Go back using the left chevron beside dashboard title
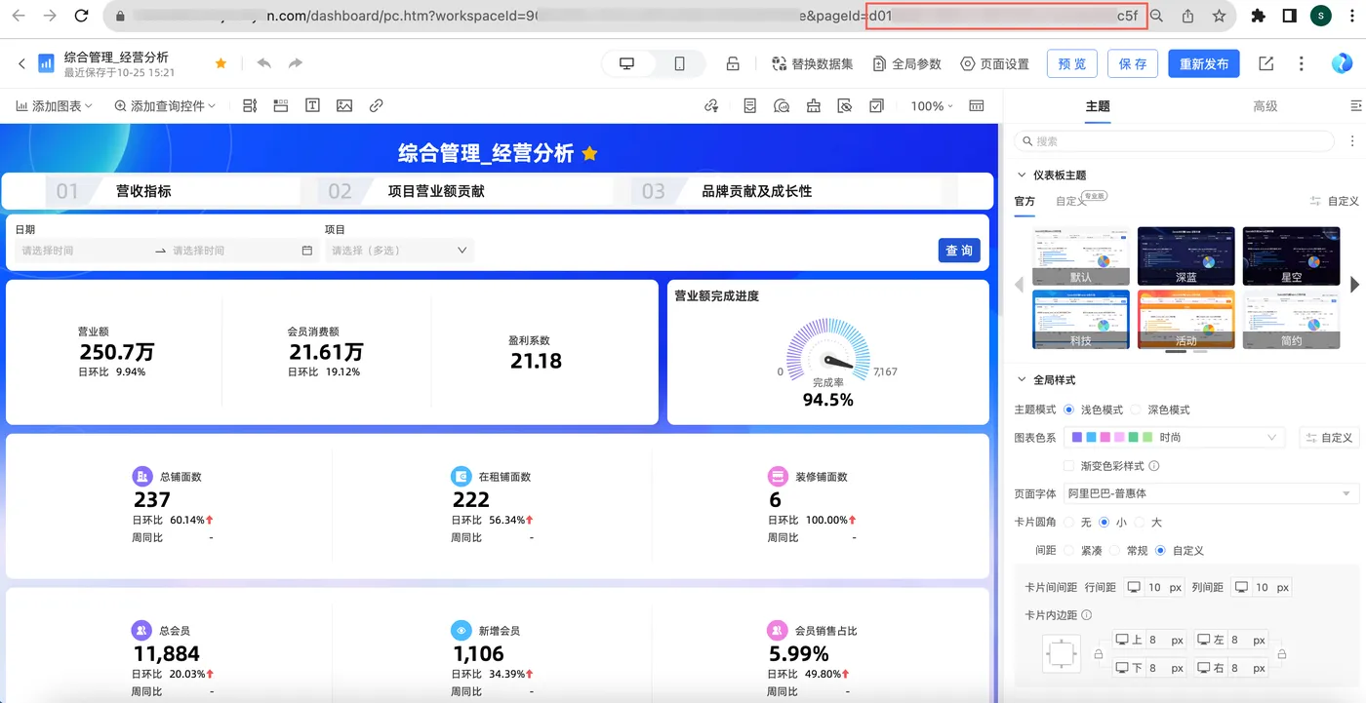Image resolution: width=1366 pixels, height=703 pixels. click(x=21, y=63)
